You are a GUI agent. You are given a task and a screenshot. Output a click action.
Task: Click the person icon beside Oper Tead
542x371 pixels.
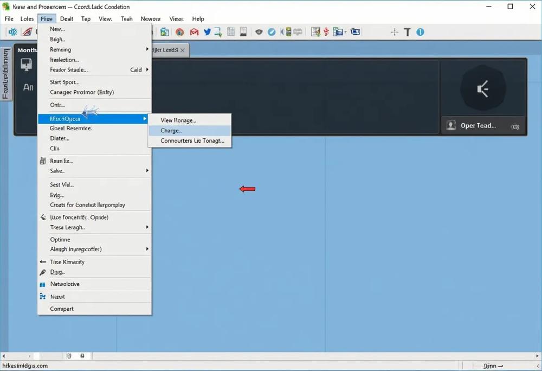click(x=451, y=125)
